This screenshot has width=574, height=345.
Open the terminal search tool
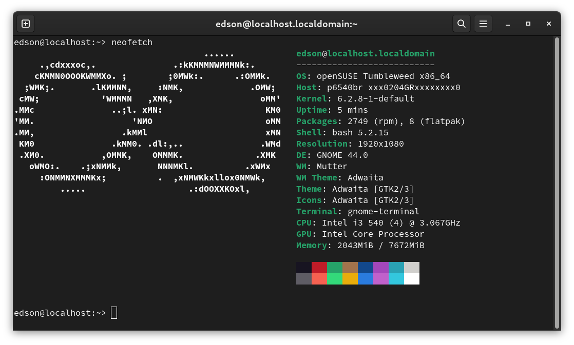click(461, 24)
